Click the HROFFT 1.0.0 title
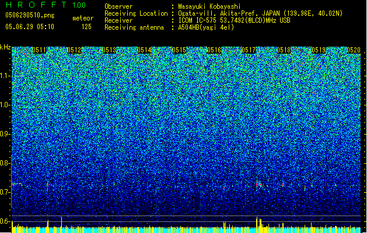The width and height of the screenshot is (367, 233). pyautogui.click(x=46, y=5)
